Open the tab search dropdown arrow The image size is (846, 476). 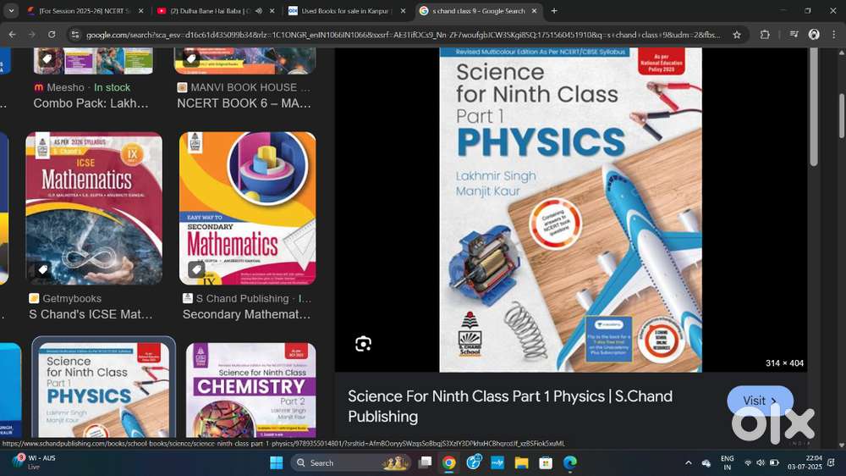[11, 11]
